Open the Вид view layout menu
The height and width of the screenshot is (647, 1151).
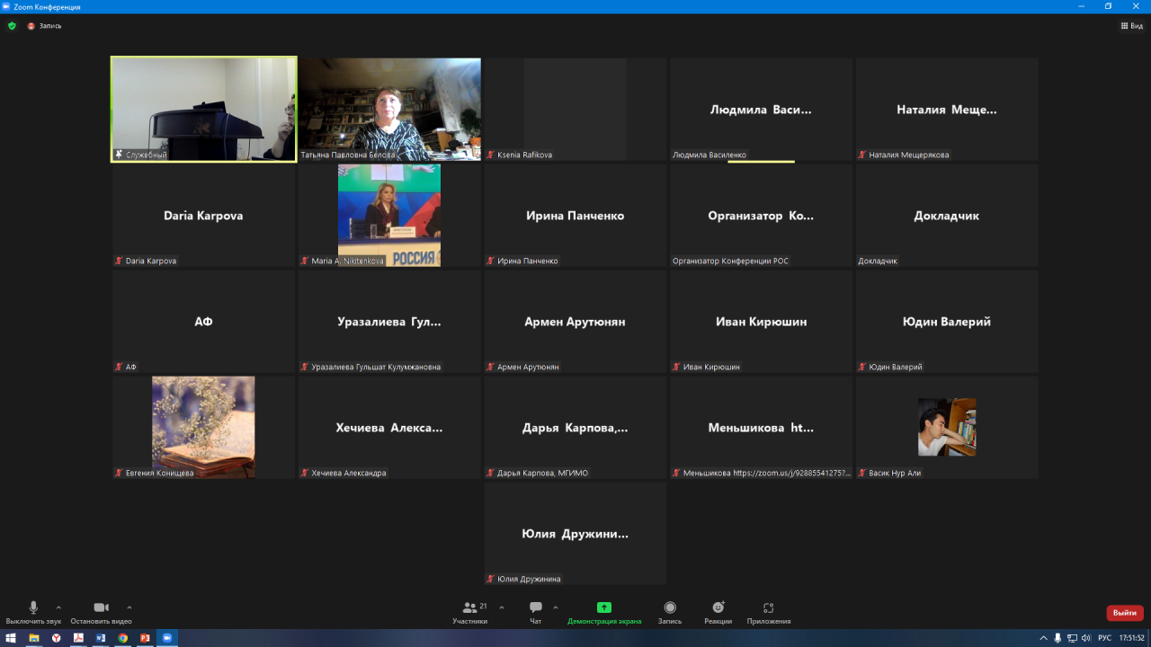pos(1131,26)
